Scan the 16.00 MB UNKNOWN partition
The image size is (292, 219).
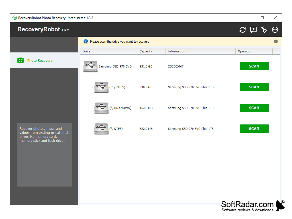(x=254, y=108)
